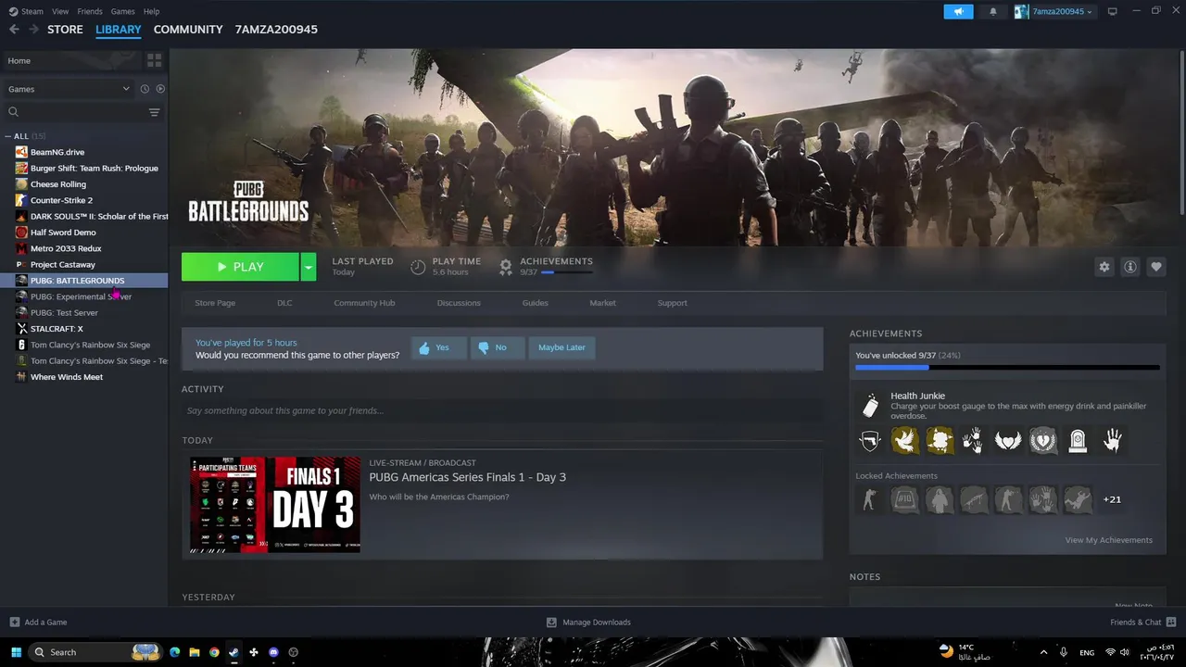Open the Friends menu
Screen dimensions: 1186x667
coord(90,11)
